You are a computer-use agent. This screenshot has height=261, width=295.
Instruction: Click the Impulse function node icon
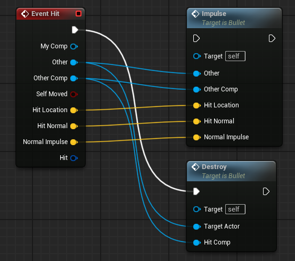click(195, 14)
